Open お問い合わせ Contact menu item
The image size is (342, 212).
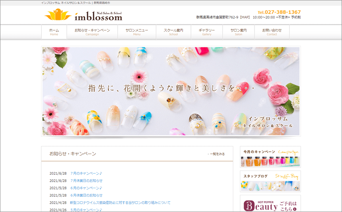point(272,32)
